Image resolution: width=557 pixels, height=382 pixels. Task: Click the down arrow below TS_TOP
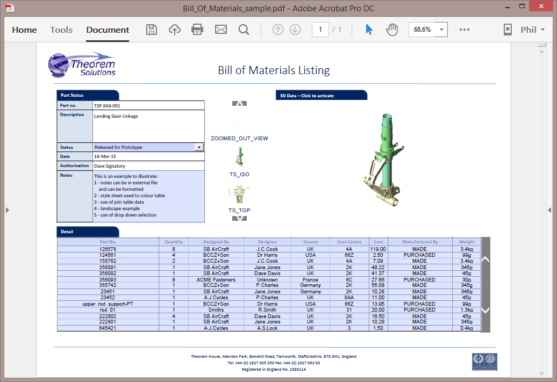239,217
